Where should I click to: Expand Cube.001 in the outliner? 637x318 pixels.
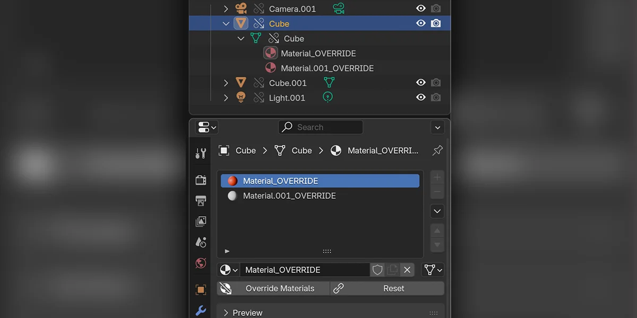(x=226, y=83)
